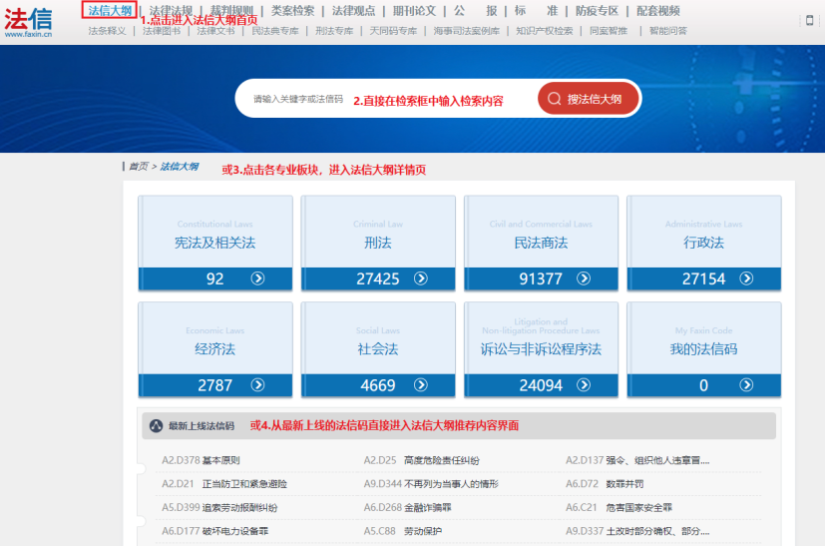Click the 法信 faxin.cn logo
This screenshot has width=825, height=546.
coord(28,23)
